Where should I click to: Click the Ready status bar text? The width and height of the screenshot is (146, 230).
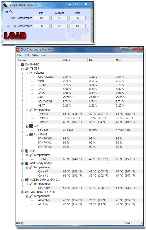[x=20, y=223]
